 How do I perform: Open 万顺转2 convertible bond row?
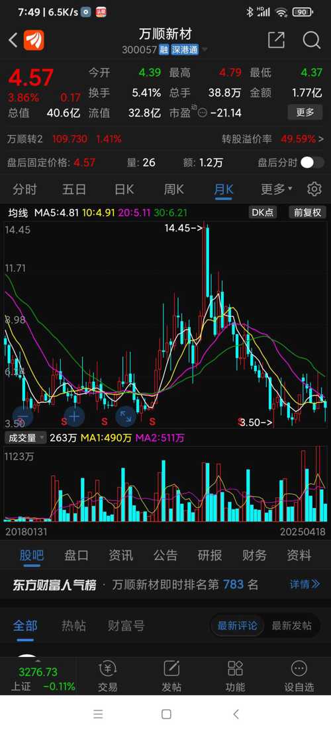pyautogui.click(x=64, y=139)
